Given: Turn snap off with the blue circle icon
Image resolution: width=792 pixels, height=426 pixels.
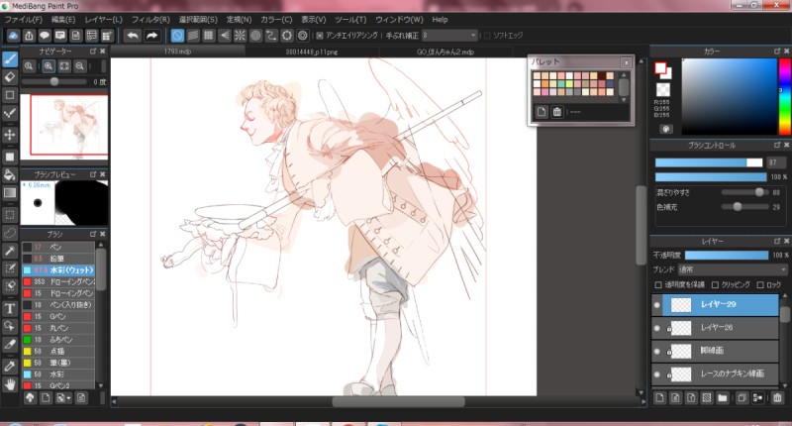Looking at the screenshot, I should click(x=177, y=36).
